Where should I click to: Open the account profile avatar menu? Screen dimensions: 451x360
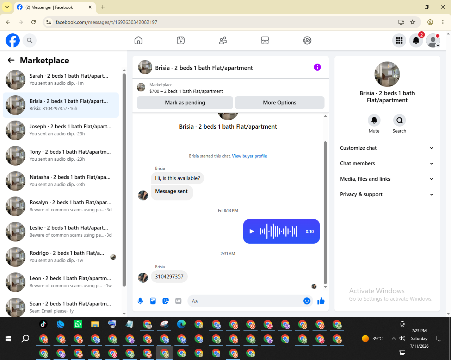pos(433,40)
